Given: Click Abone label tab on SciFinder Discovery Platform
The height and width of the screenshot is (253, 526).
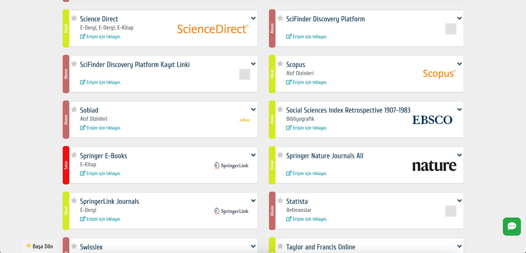Looking at the screenshot, I should pyautogui.click(x=272, y=28).
